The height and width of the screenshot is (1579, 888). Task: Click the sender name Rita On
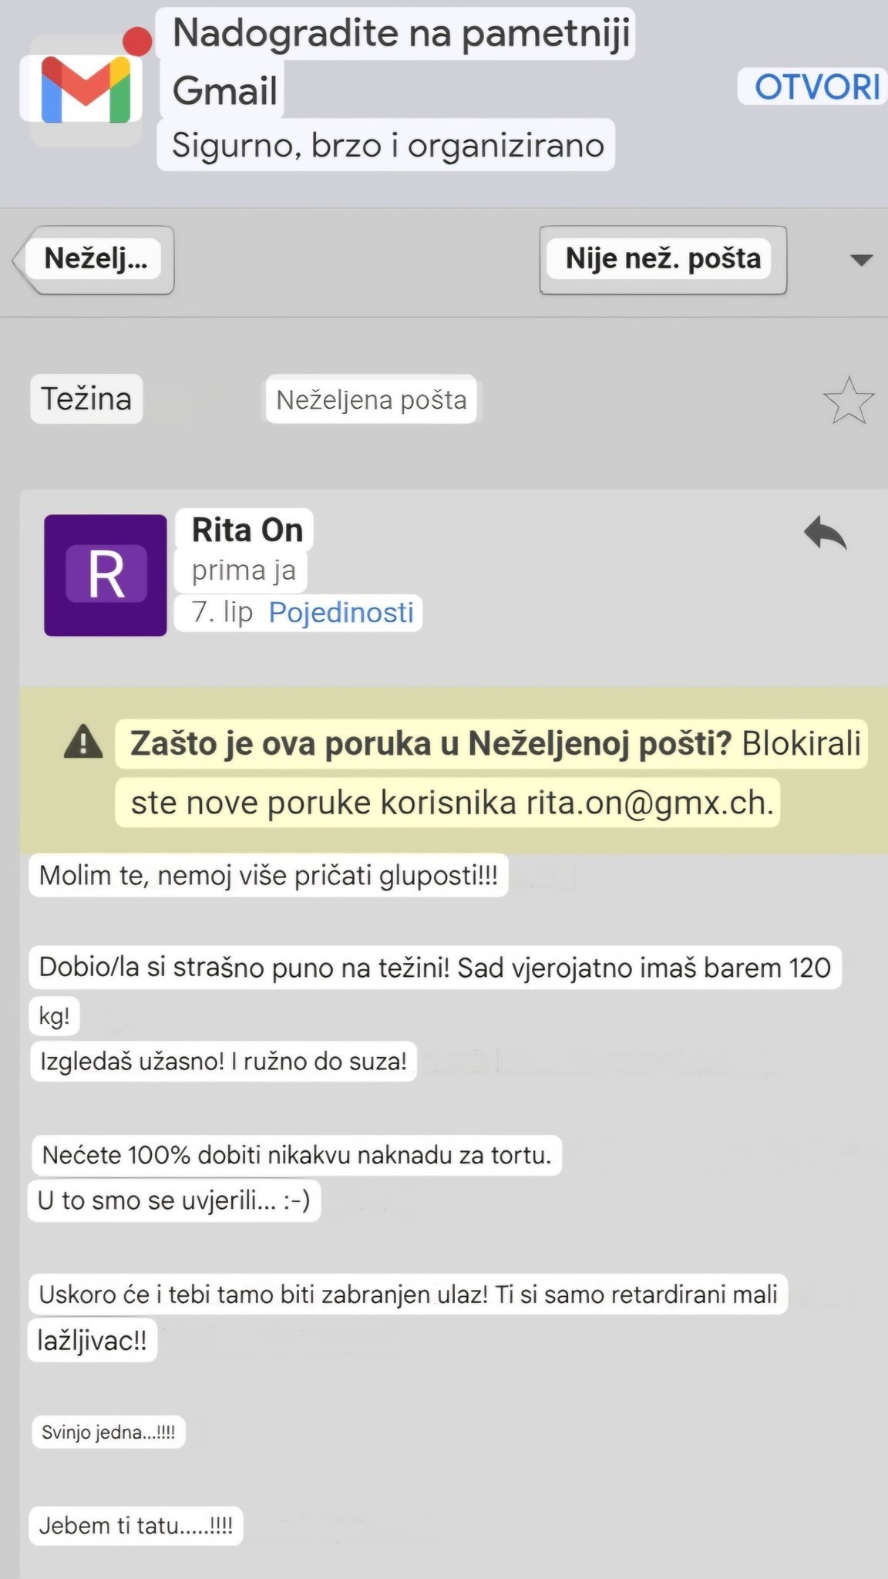(247, 530)
